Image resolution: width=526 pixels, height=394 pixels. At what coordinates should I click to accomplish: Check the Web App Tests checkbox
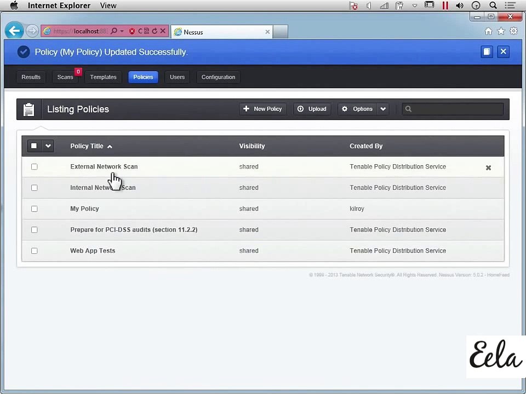coord(34,251)
